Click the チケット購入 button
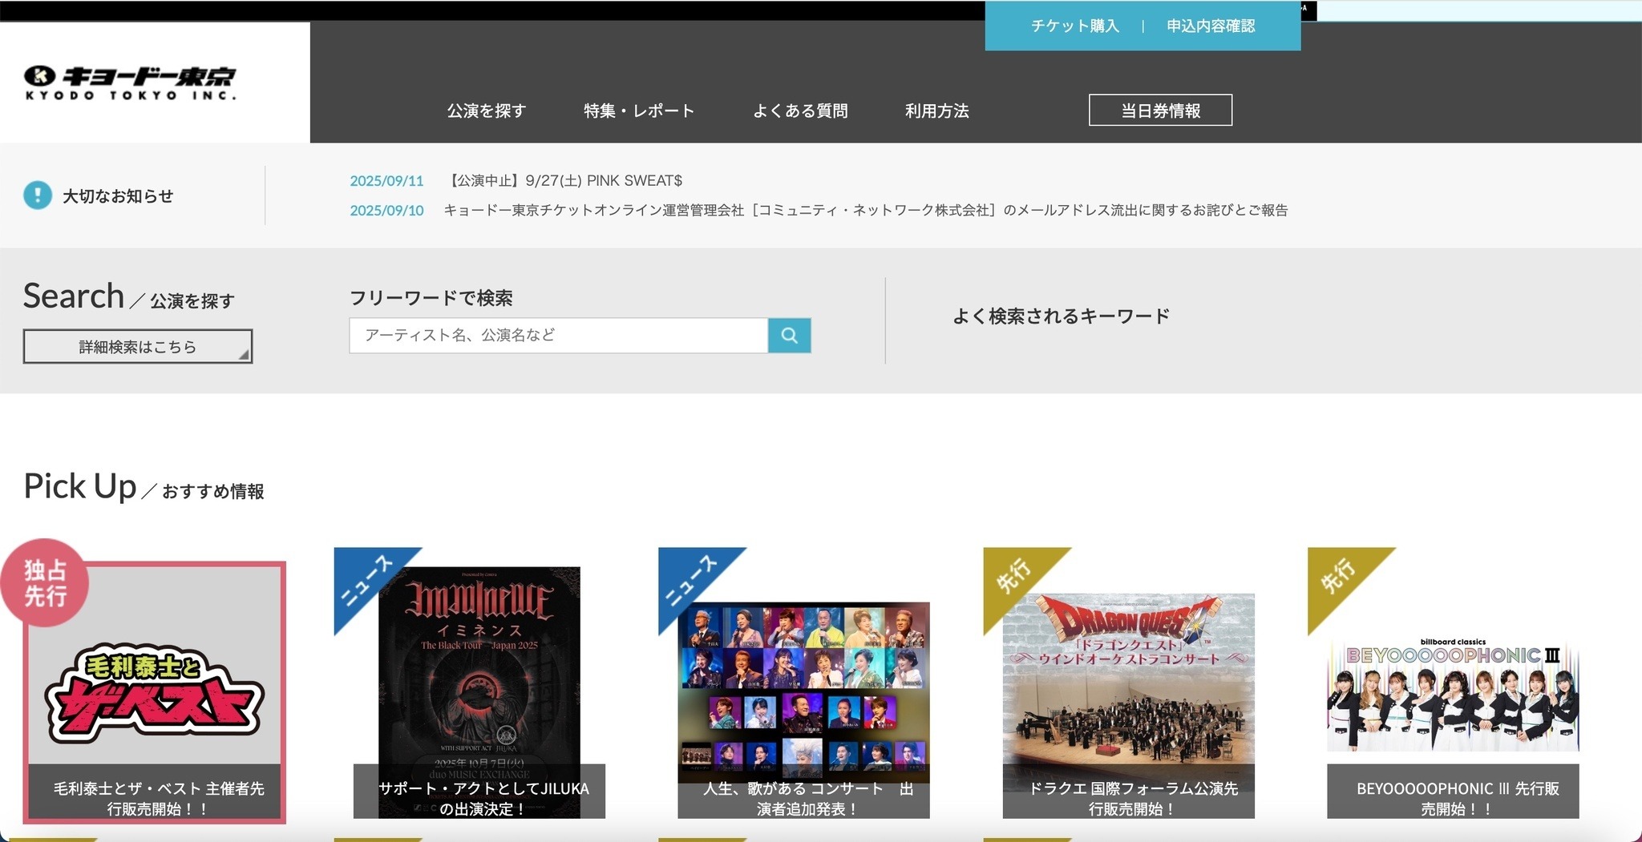The width and height of the screenshot is (1642, 842). pyautogui.click(x=1078, y=26)
